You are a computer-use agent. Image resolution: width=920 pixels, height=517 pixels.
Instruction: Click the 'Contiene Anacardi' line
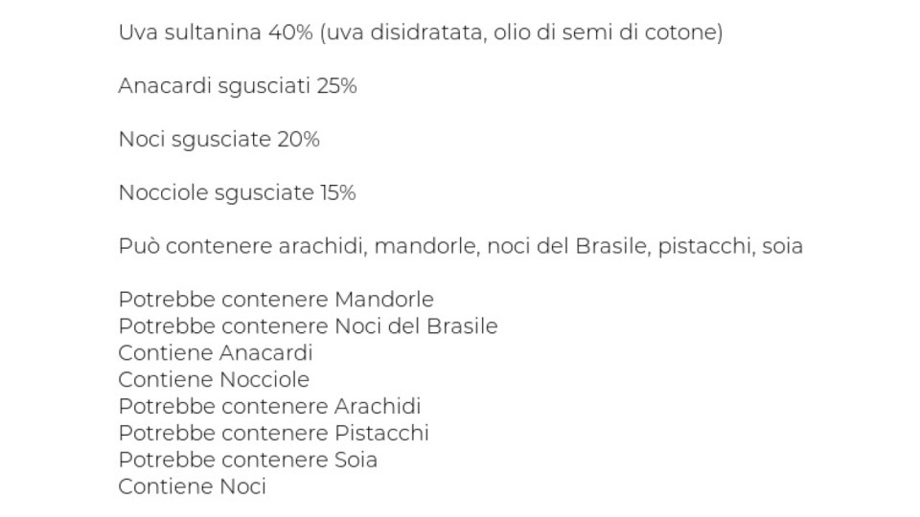(216, 353)
